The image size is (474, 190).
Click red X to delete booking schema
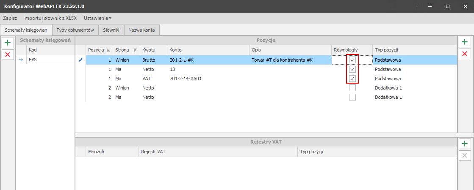[x=8, y=54]
